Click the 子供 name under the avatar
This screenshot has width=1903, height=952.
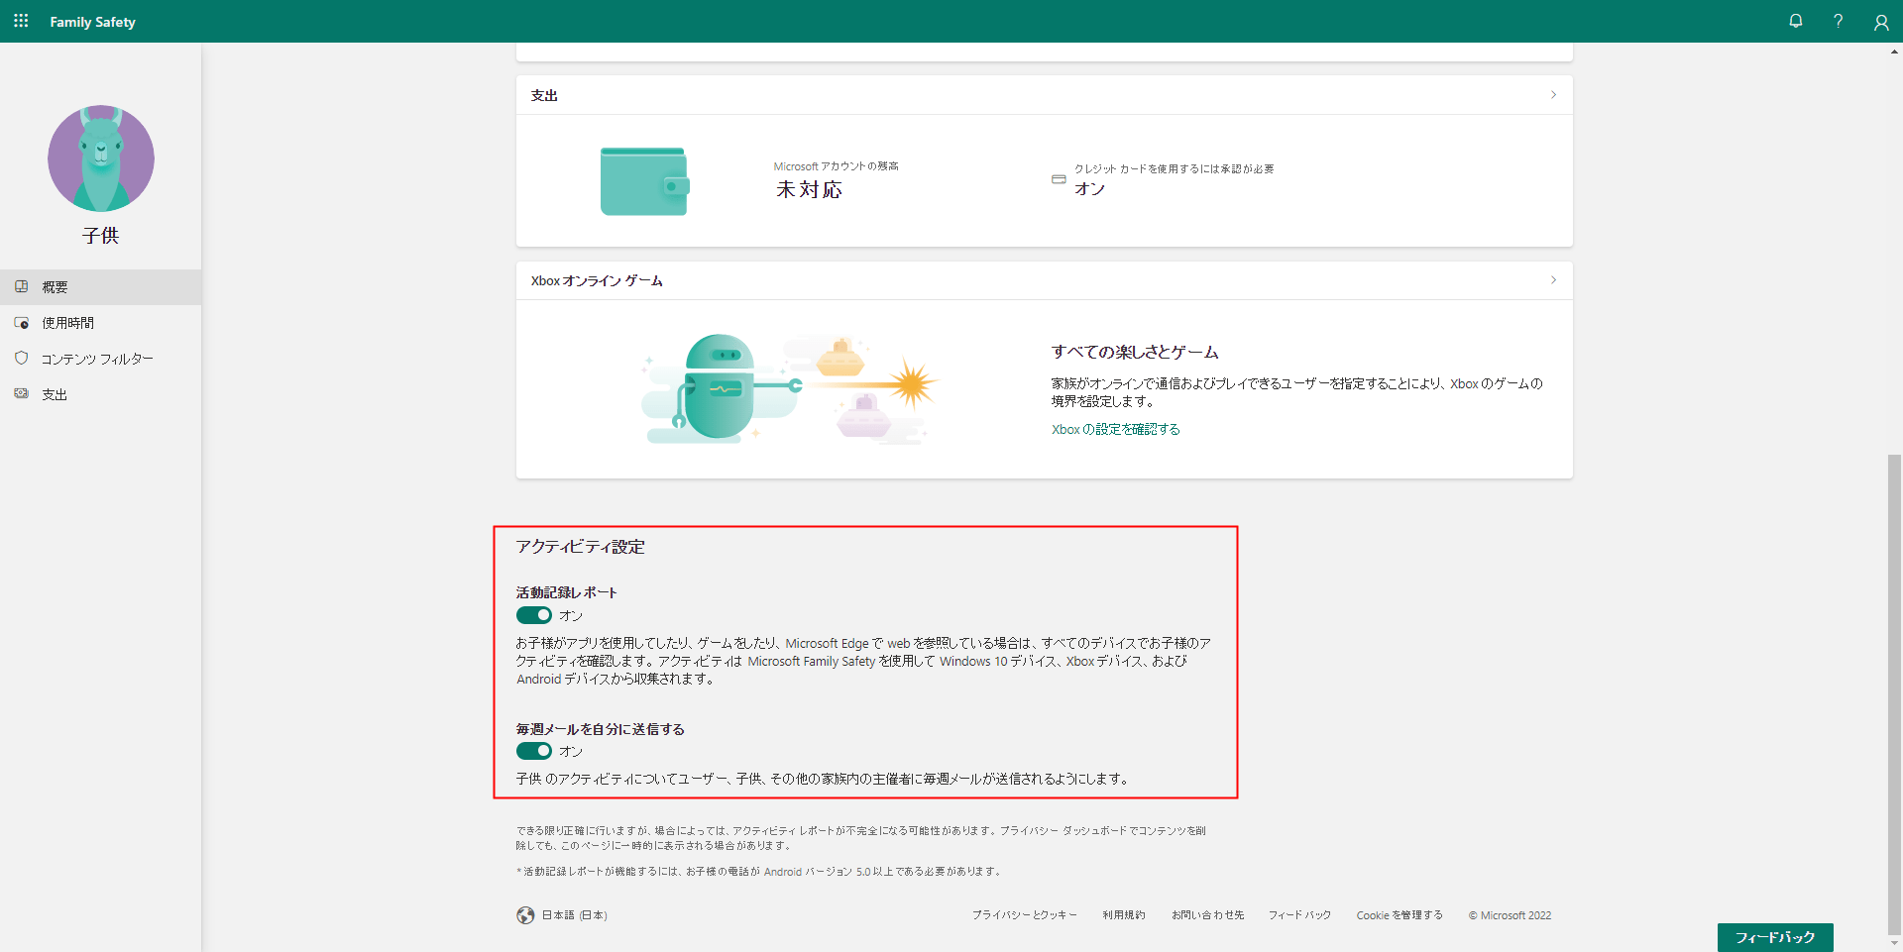point(101,236)
